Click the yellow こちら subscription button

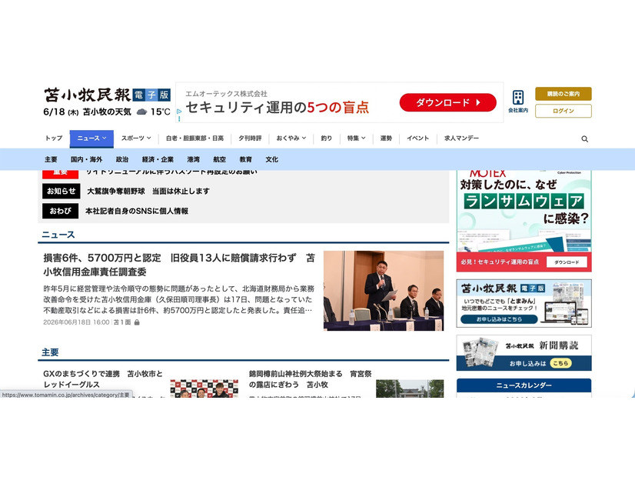tap(560, 363)
